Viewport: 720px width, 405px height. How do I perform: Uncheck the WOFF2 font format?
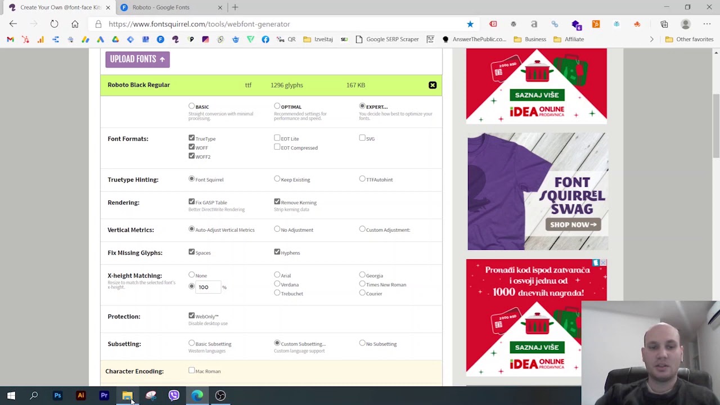click(x=192, y=156)
